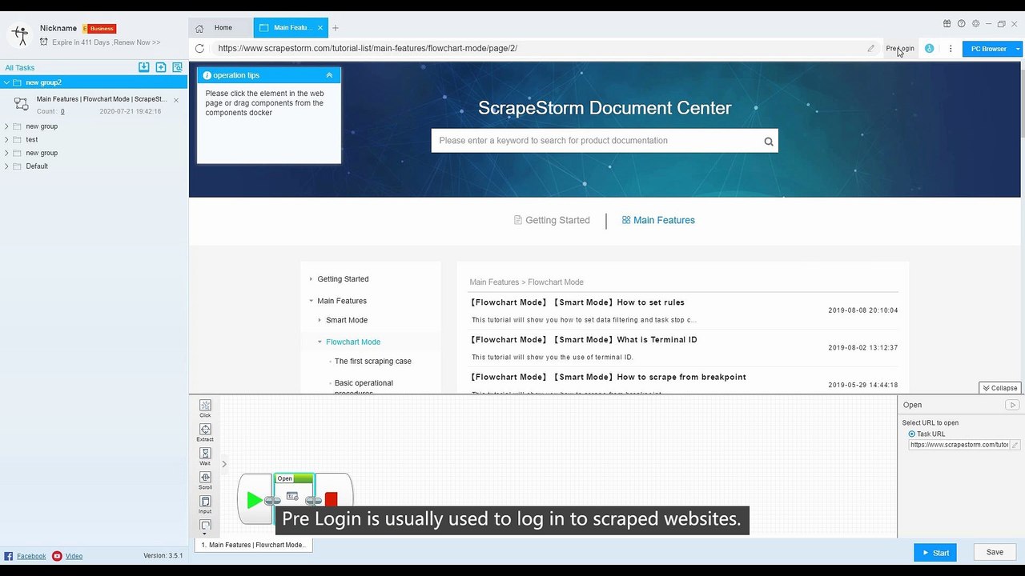
Task: Open the PC Browser dropdown arrow
Action: click(1018, 49)
